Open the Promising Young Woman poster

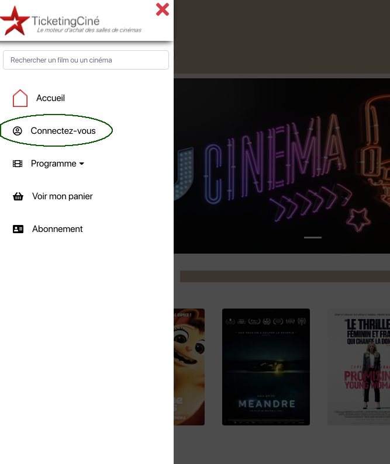coord(358,367)
